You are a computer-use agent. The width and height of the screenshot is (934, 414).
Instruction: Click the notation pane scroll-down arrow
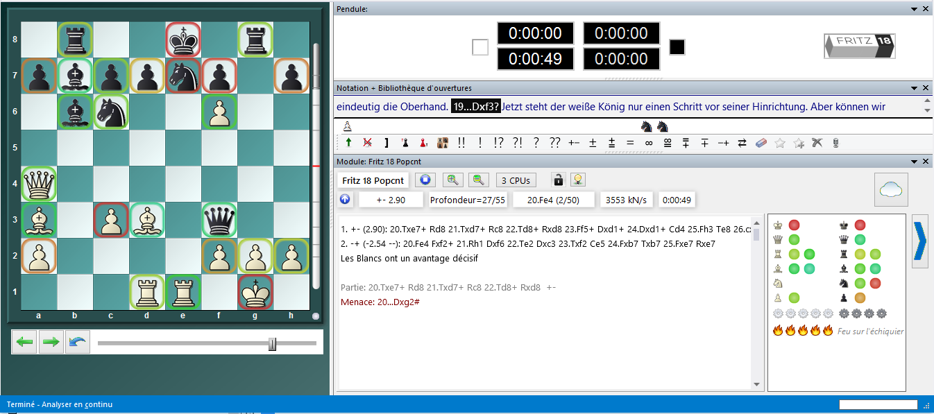pyautogui.click(x=928, y=111)
